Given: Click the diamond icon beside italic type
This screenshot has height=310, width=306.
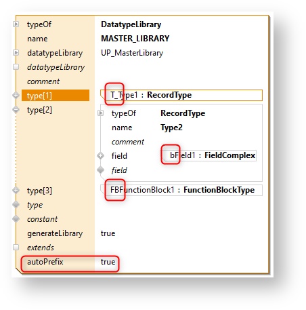Looking at the screenshot, I should (x=16, y=204).
